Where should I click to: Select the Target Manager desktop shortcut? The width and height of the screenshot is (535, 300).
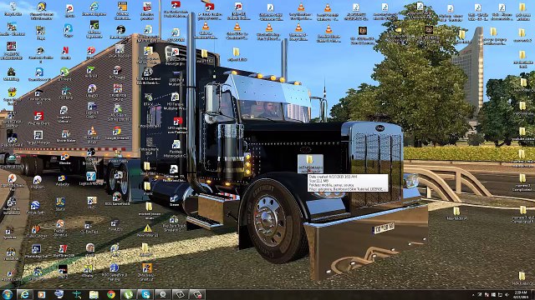38,137
